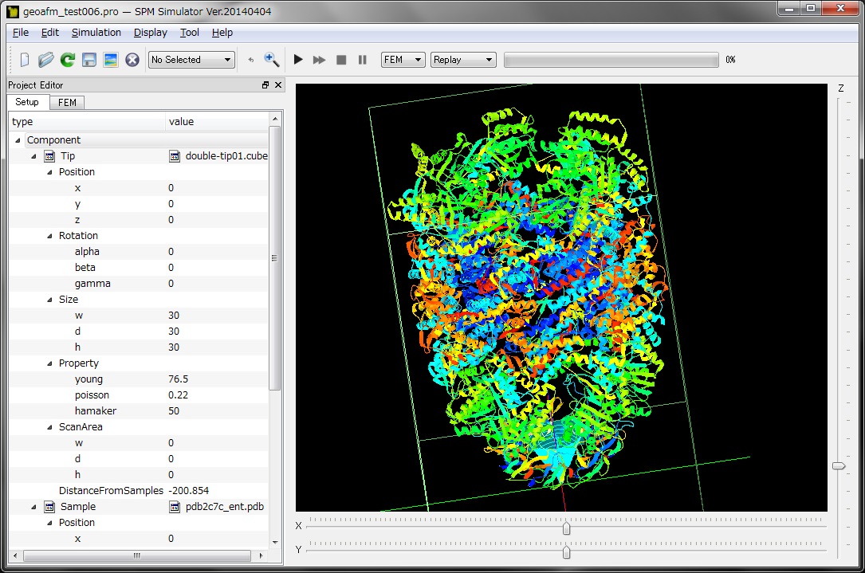The image size is (865, 573).
Task: Click the SPM Simulator app icon in title bar
Action: tap(13, 11)
